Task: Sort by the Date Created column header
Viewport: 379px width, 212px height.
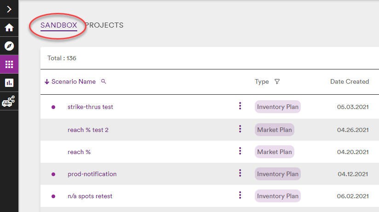Action: pyautogui.click(x=350, y=81)
